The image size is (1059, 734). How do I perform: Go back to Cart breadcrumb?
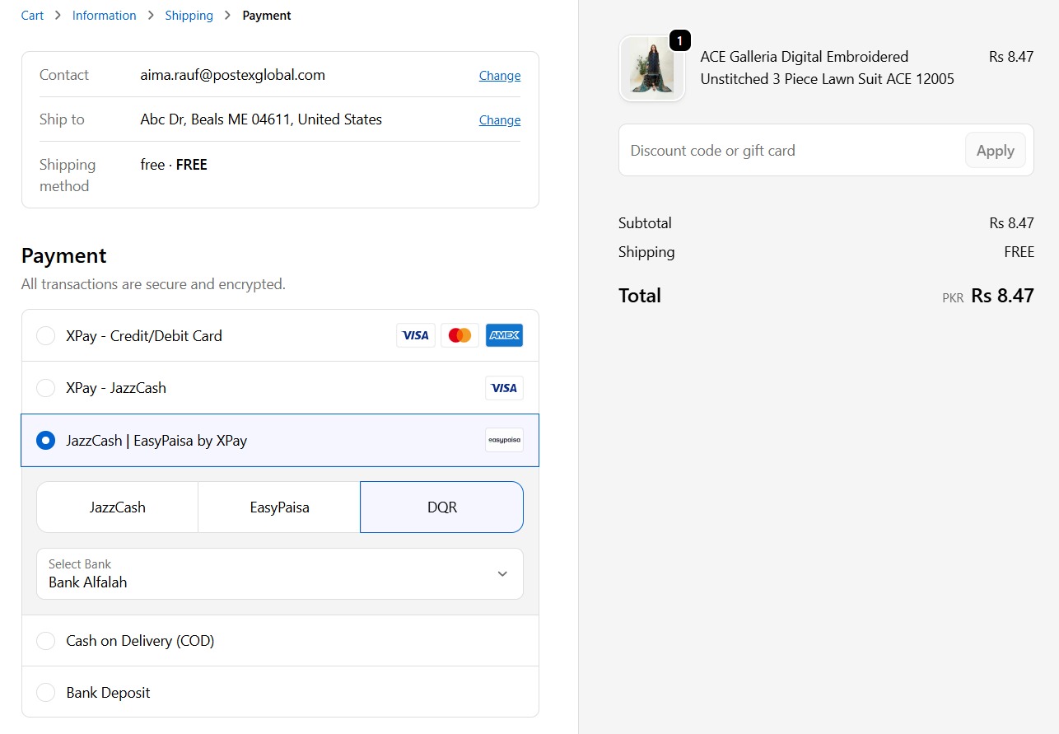click(32, 16)
